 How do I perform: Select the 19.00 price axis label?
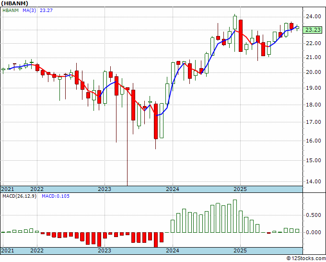[314, 88]
